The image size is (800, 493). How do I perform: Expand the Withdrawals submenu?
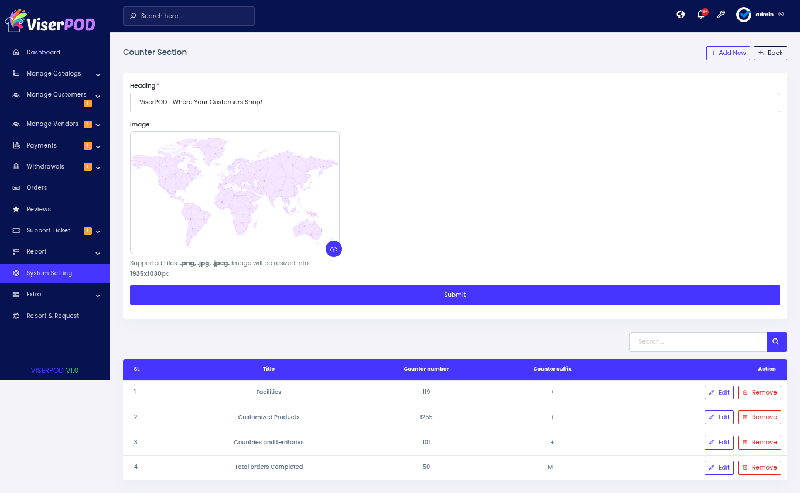pos(97,167)
